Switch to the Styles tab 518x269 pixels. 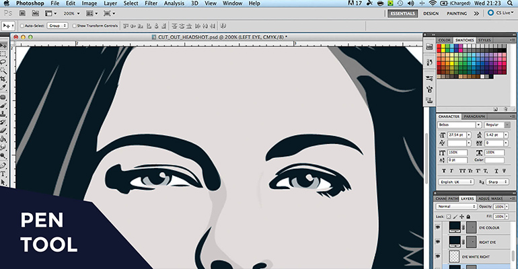[484, 40]
